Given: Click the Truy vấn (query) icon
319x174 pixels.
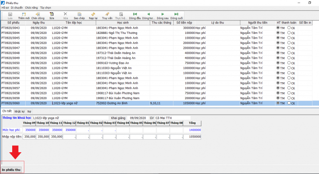Looking at the screenshot, I should tap(107, 14).
